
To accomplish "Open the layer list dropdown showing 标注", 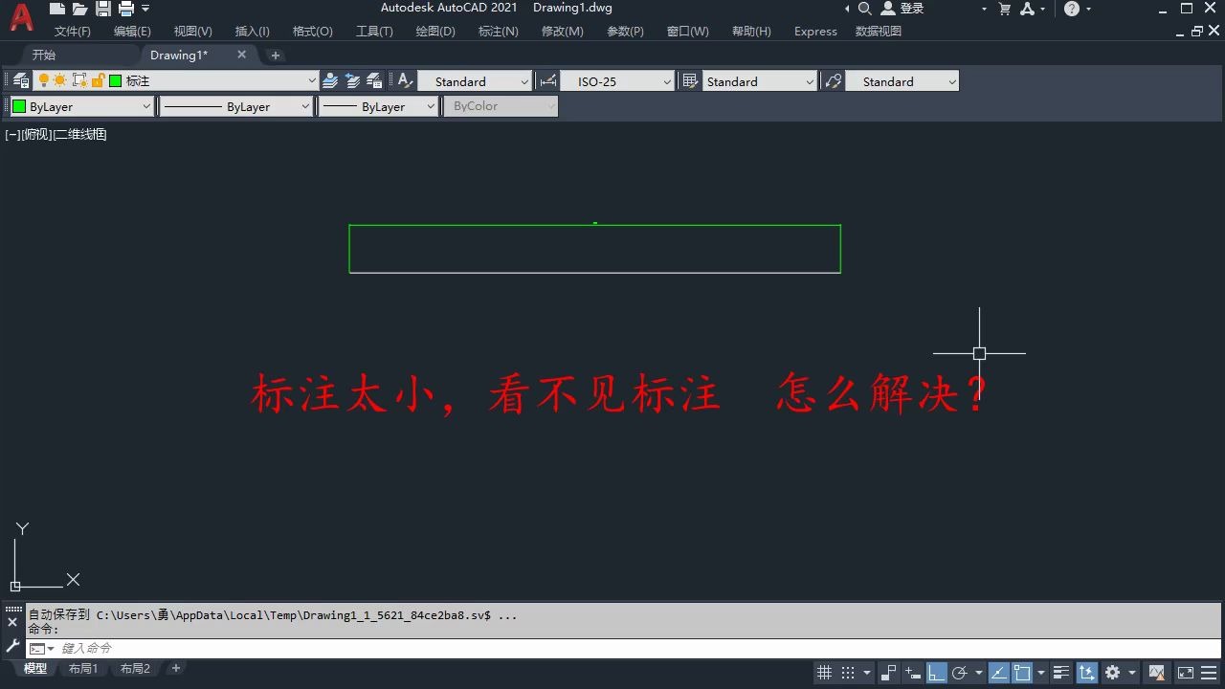I will tap(311, 80).
